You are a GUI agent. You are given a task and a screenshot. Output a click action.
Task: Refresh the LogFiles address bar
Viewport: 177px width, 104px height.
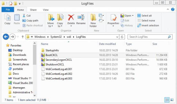tap(122, 37)
